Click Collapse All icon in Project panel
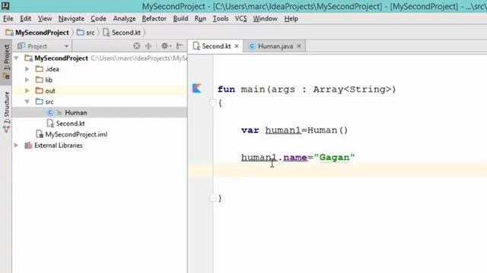 click(149, 46)
